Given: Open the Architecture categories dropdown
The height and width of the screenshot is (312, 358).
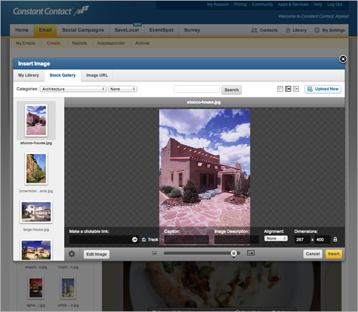Looking at the screenshot, I should tap(73, 89).
